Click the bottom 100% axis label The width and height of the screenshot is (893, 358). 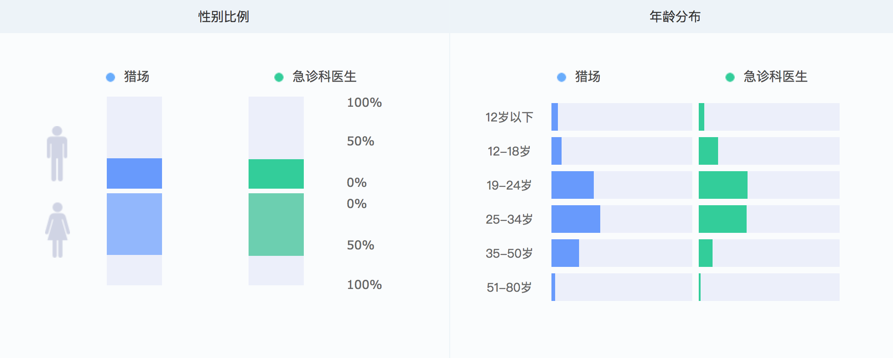coord(364,285)
